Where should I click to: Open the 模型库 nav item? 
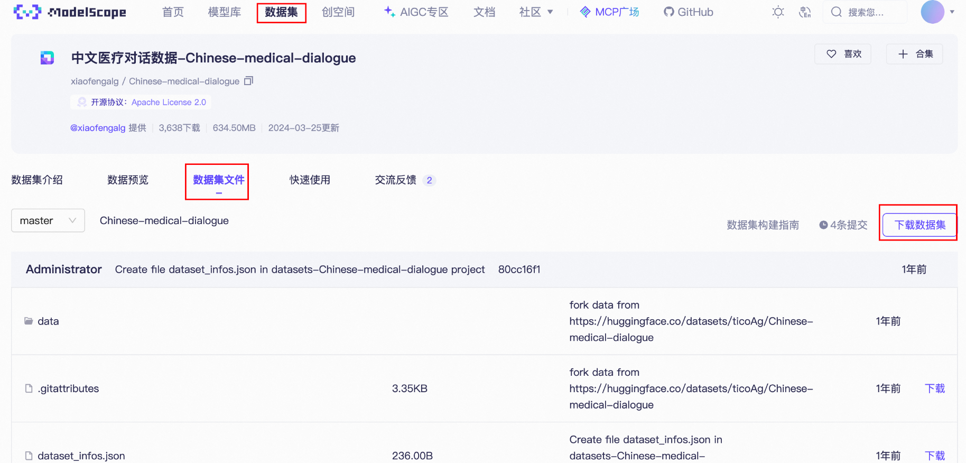click(x=225, y=12)
